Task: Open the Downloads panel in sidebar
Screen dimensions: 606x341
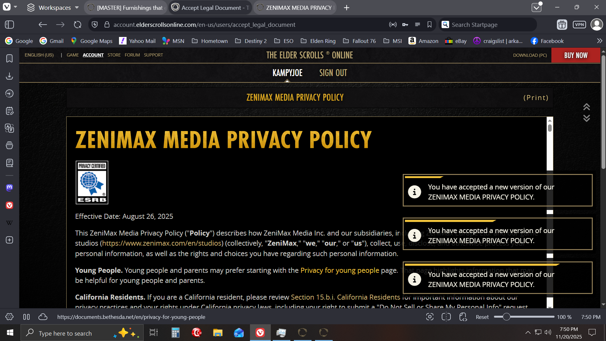Action: 9,76
